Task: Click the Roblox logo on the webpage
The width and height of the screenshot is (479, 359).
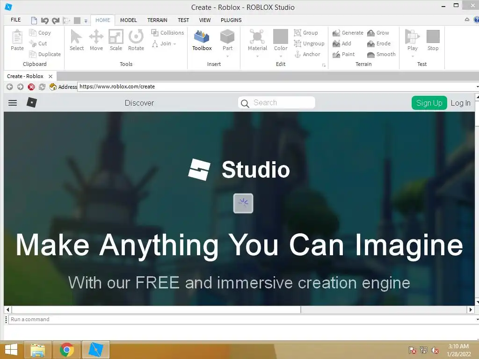Action: click(x=31, y=102)
